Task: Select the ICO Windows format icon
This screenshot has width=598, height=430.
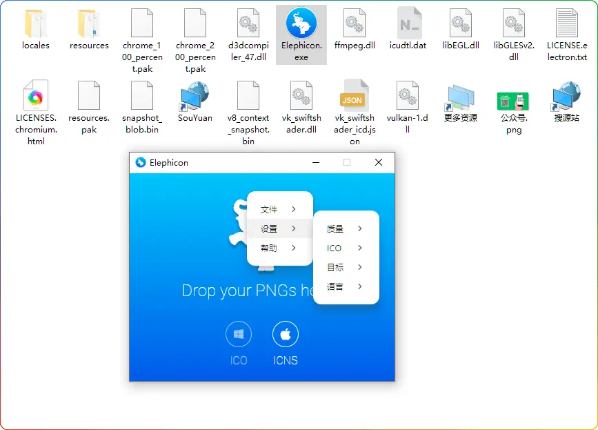Action: click(239, 335)
